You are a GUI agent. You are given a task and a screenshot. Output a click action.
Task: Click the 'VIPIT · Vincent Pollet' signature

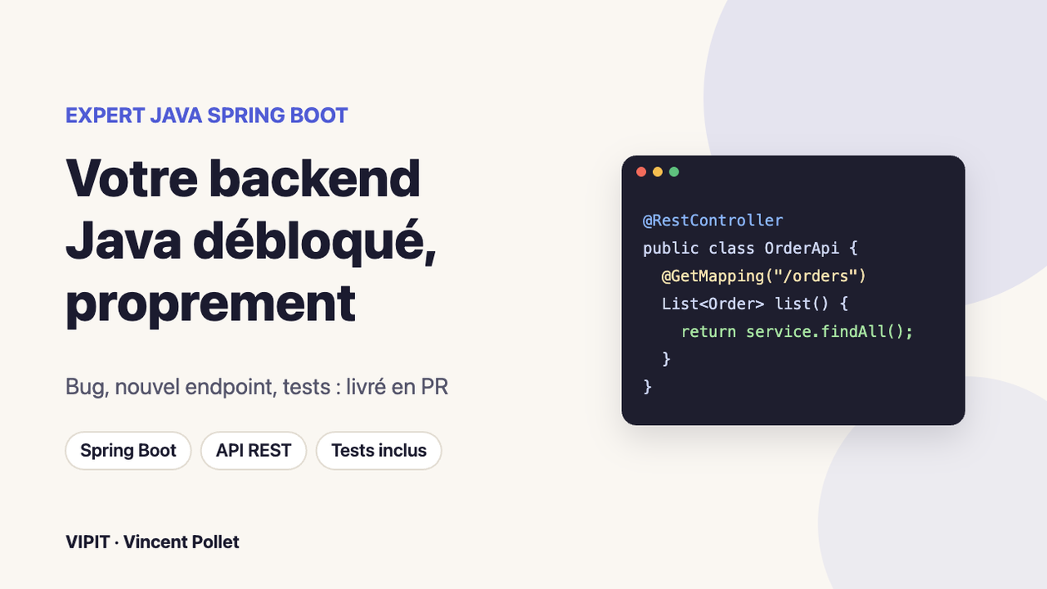click(x=152, y=542)
